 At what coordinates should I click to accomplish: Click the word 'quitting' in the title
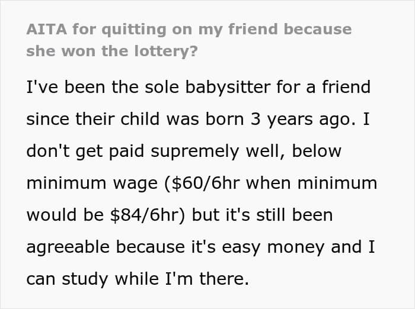pyautogui.click(x=133, y=30)
